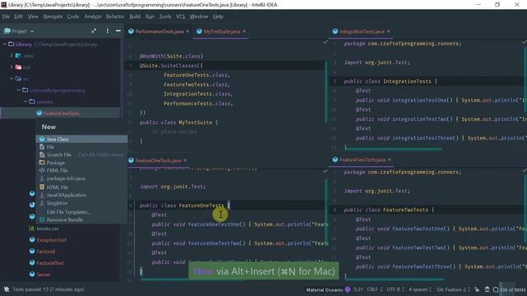Toggle read-only lock icon in status bar
527x296 pixels.
coord(477,289)
